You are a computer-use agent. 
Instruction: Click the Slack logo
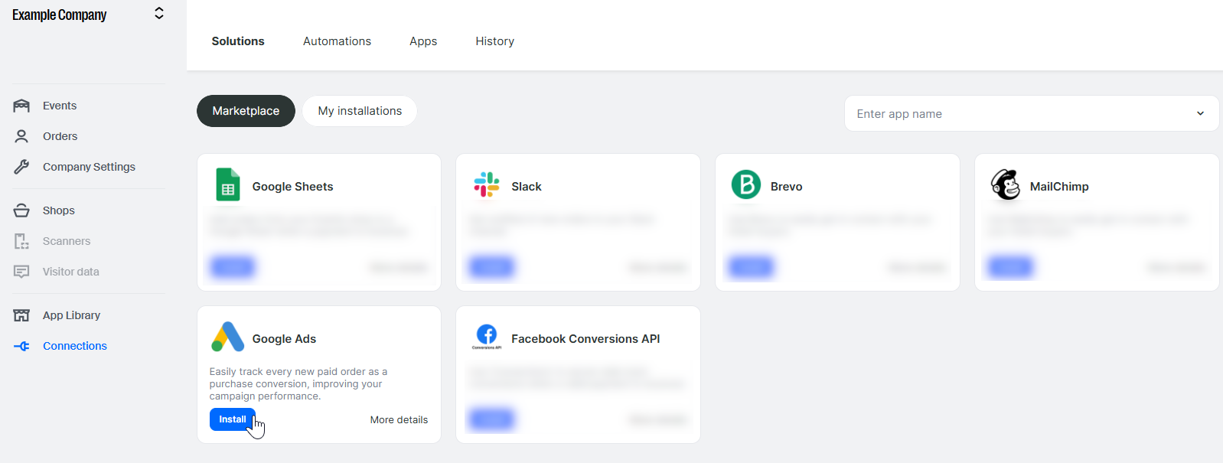(x=487, y=184)
